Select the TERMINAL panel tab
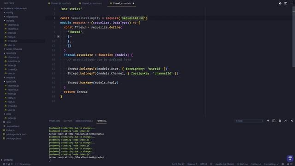Viewport: 295px width, 166px height. click(101, 121)
